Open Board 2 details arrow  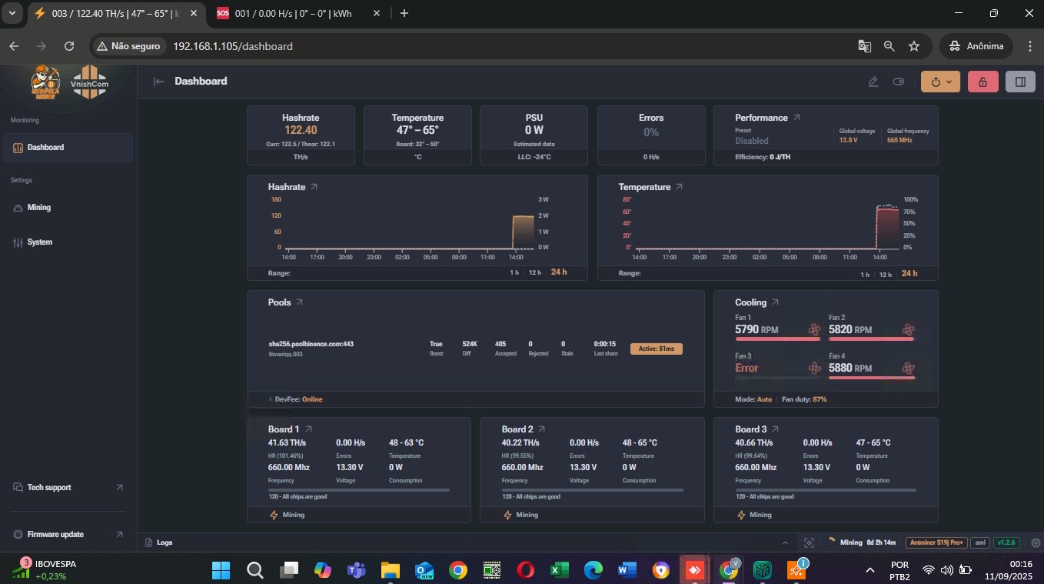coord(541,429)
